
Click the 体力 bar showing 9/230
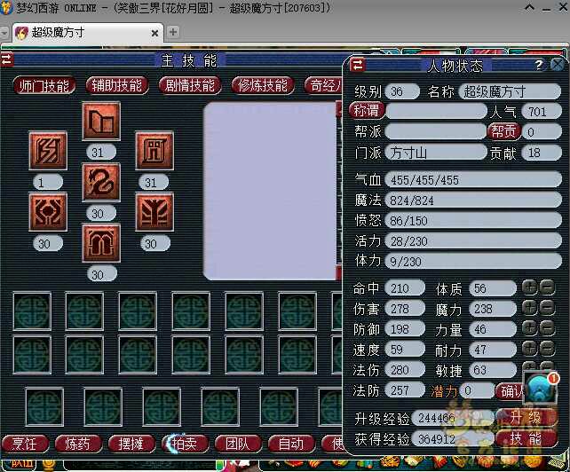pyautogui.click(x=473, y=261)
